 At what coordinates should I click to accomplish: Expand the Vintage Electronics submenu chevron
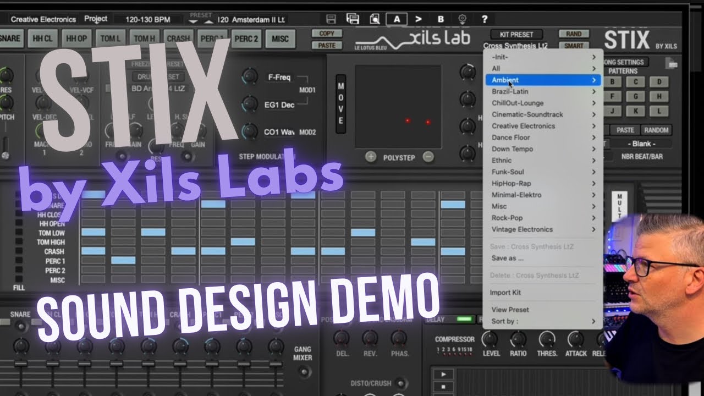(x=594, y=229)
